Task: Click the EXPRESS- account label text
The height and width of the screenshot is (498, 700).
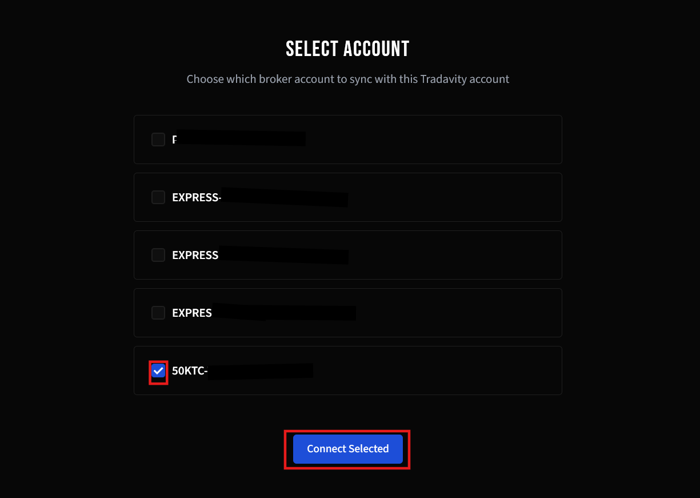Action: [x=197, y=197]
